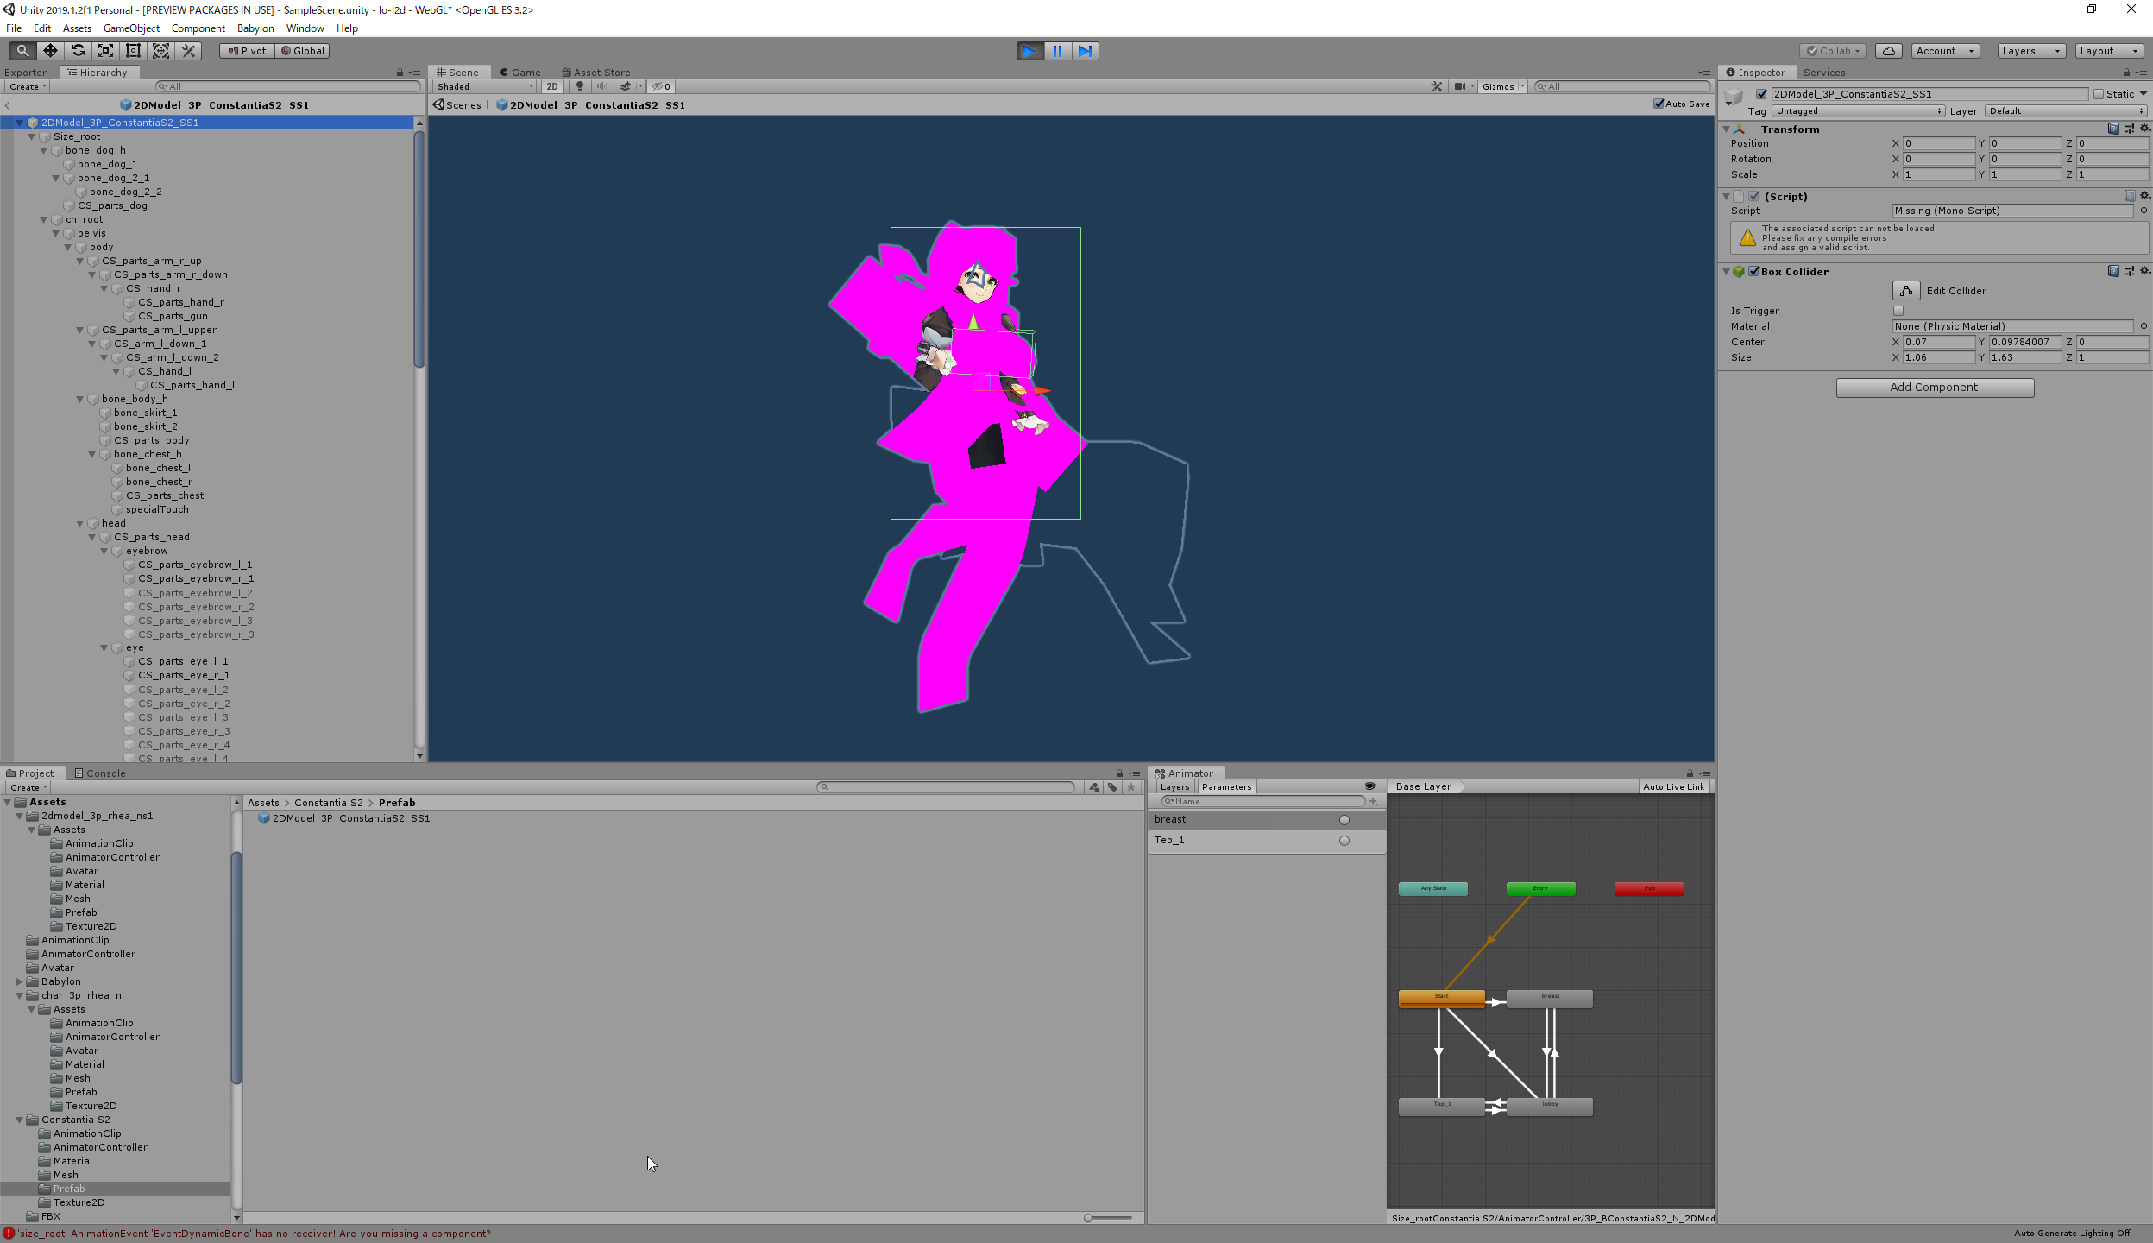This screenshot has height=1243, width=2153.
Task: Adjust the project icon size slider
Action: (1089, 1218)
